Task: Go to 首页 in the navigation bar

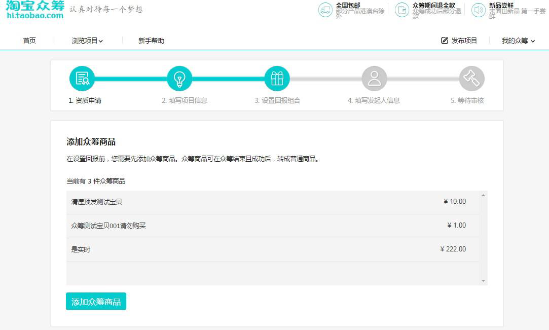Action: 29,41
